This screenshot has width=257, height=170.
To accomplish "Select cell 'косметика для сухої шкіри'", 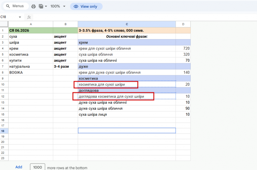I will [x=127, y=84].
